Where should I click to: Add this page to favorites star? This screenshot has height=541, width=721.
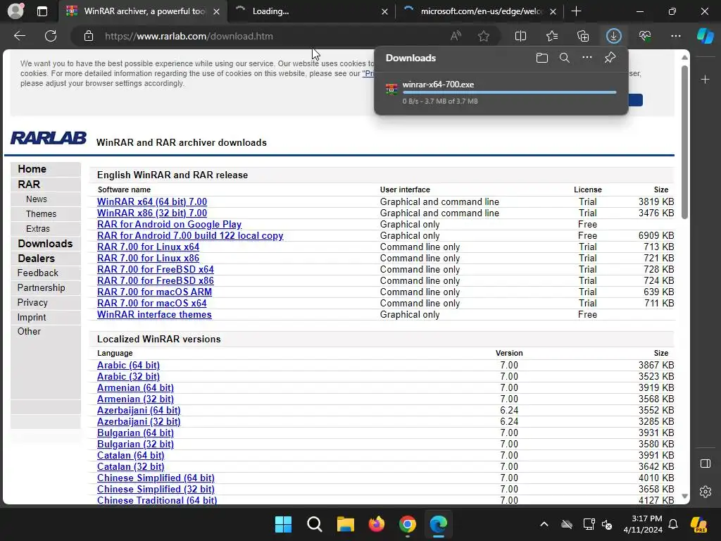click(483, 36)
